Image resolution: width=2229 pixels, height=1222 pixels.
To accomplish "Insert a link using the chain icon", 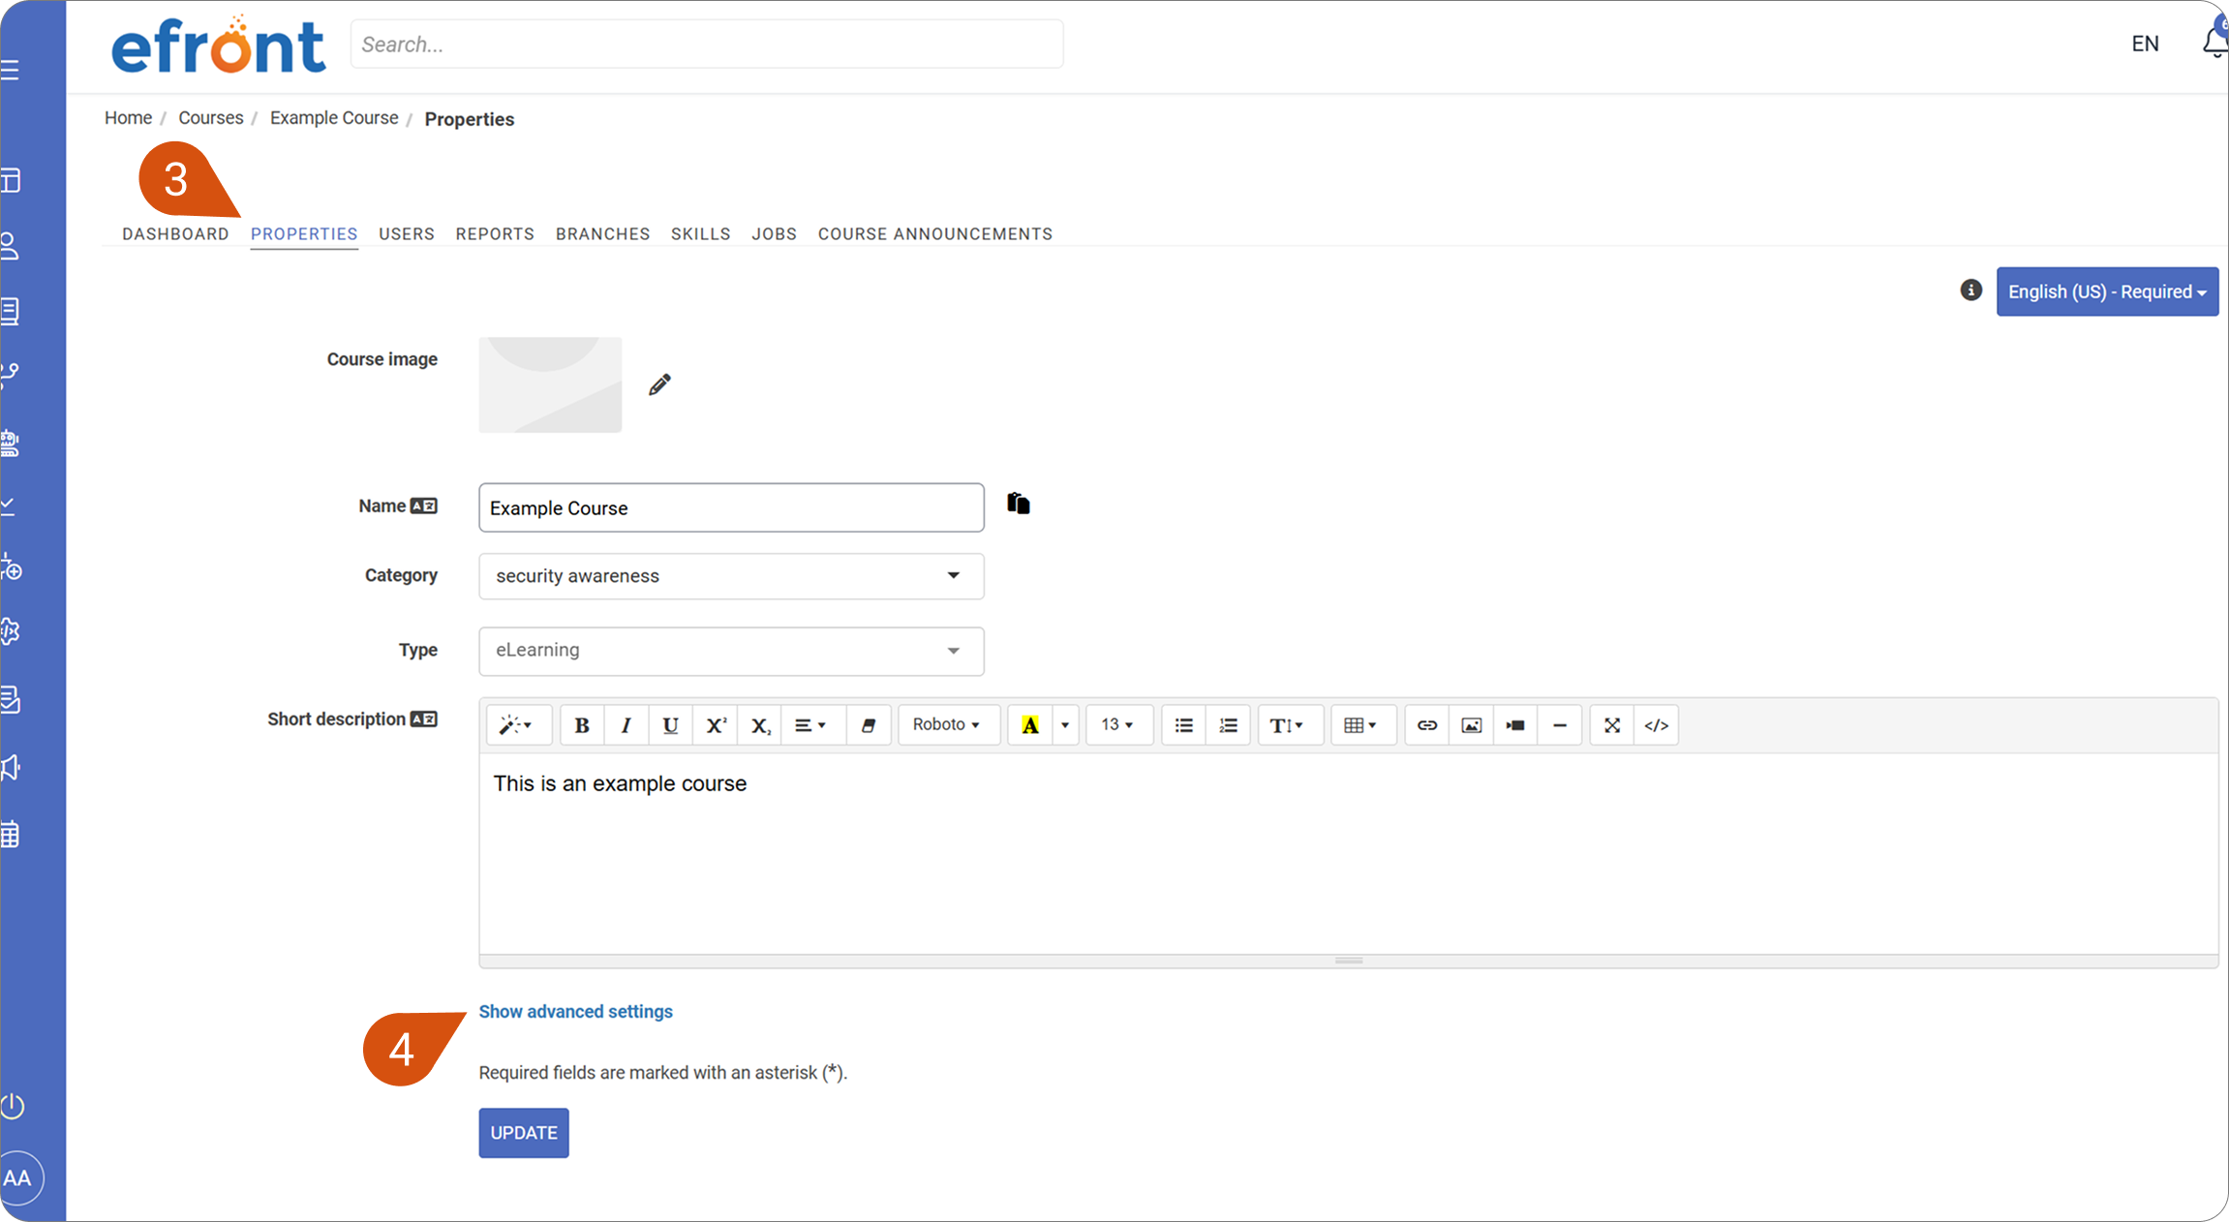I will (1426, 725).
